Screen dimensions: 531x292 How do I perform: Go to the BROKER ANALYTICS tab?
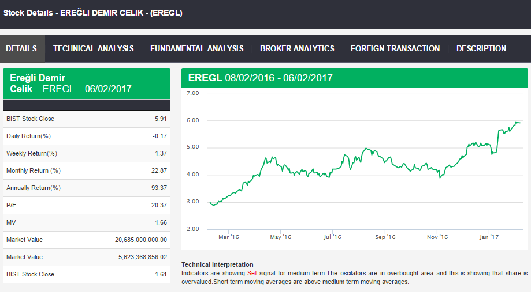(297, 48)
